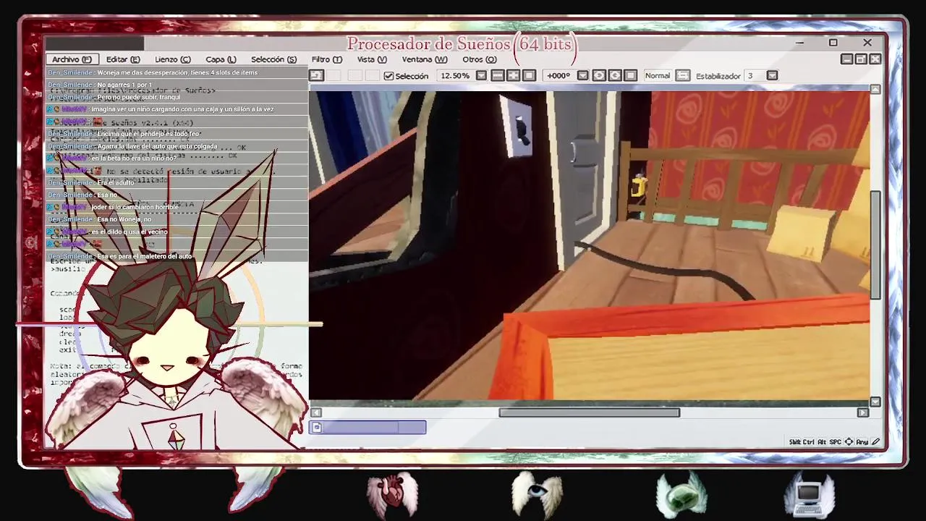Restore the inner canvas document window
Viewport: 926px width, 521px height.
tap(862, 59)
